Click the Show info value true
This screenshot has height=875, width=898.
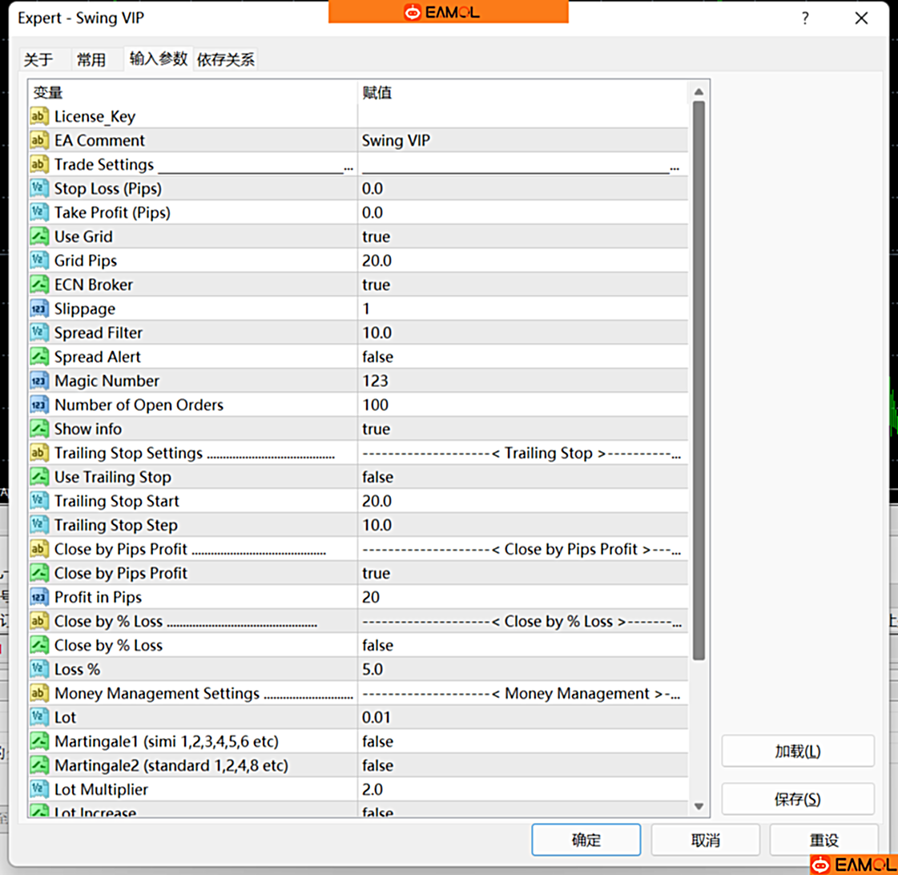click(376, 429)
